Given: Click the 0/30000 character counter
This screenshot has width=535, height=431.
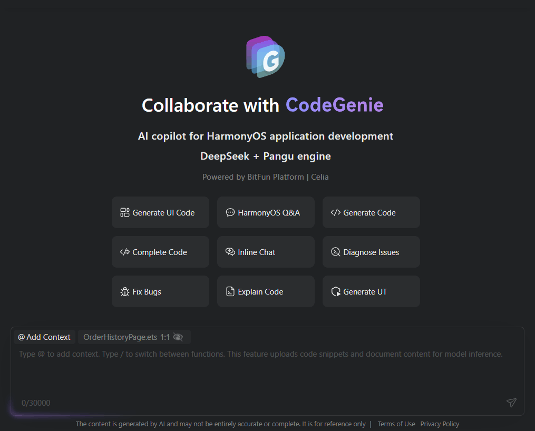Looking at the screenshot, I should pos(36,403).
